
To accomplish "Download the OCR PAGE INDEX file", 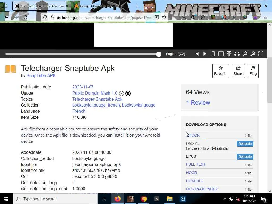I will [202, 189].
